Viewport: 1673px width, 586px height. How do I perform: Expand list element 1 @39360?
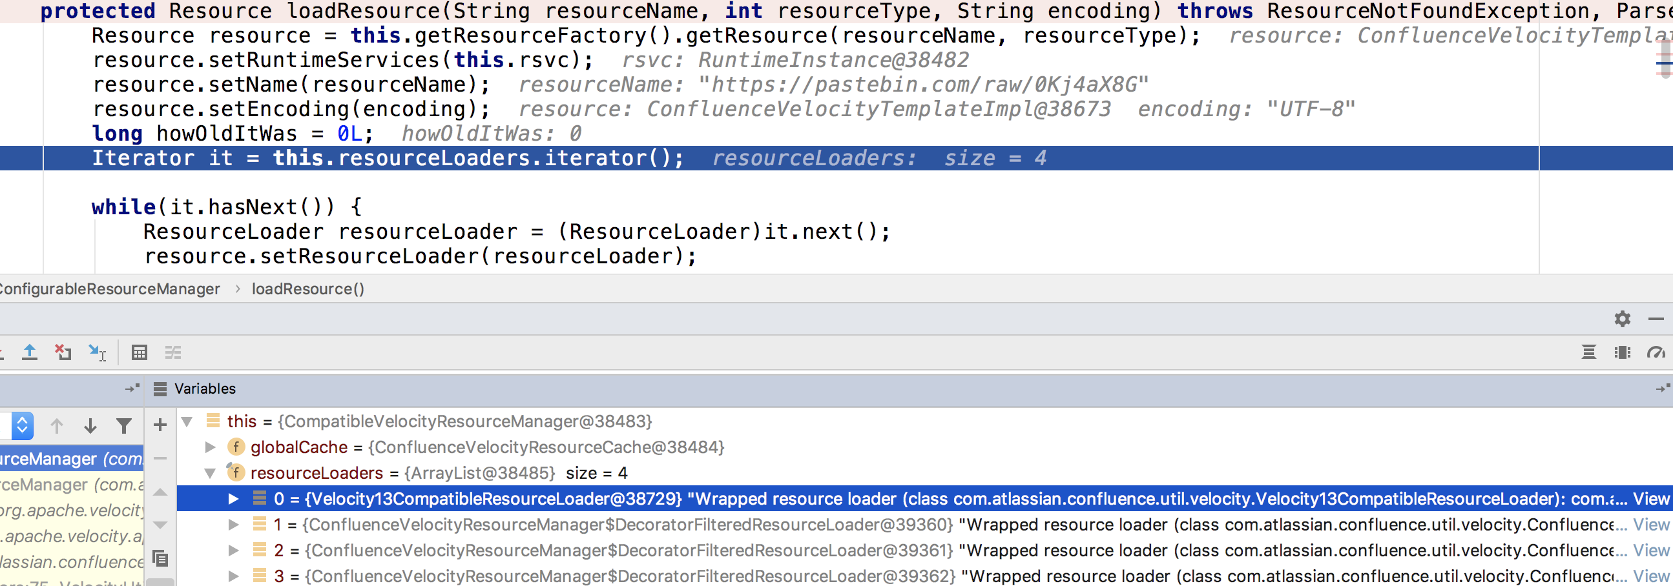[233, 524]
